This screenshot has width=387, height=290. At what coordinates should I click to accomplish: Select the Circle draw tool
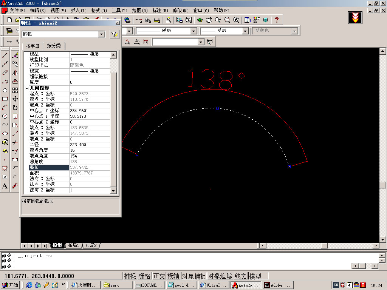pos(5,116)
